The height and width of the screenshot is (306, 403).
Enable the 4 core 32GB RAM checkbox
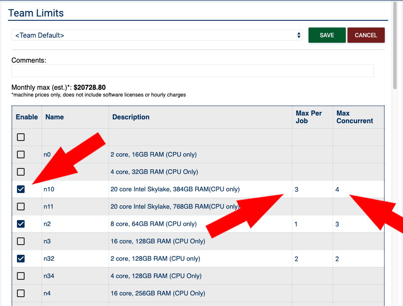click(21, 172)
